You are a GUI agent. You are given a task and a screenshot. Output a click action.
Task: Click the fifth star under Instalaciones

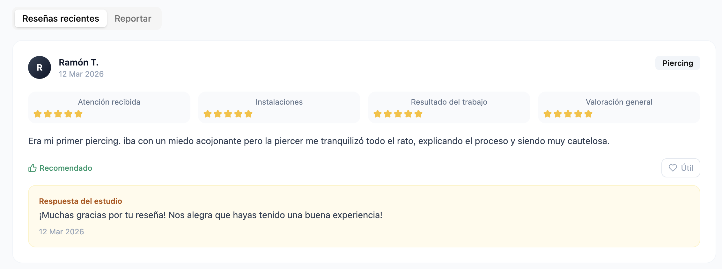pyautogui.click(x=248, y=114)
